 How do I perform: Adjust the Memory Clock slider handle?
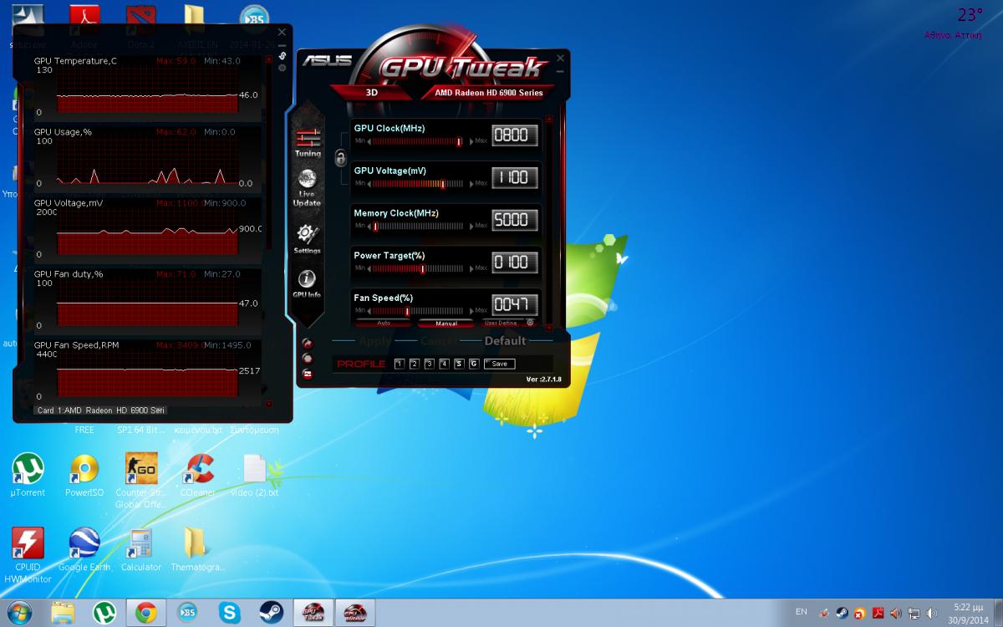click(x=375, y=226)
